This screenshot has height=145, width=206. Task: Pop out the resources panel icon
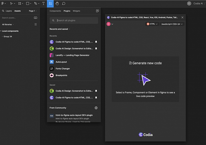pos(97,11)
